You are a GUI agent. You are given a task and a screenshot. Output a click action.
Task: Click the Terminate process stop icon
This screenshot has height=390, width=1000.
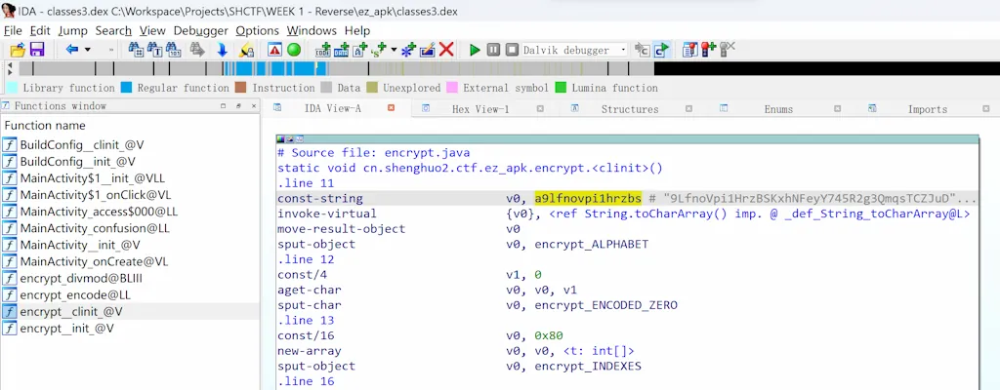[x=512, y=50]
